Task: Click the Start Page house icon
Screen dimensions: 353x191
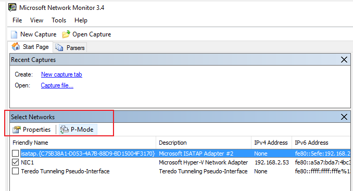Action: 16,46
